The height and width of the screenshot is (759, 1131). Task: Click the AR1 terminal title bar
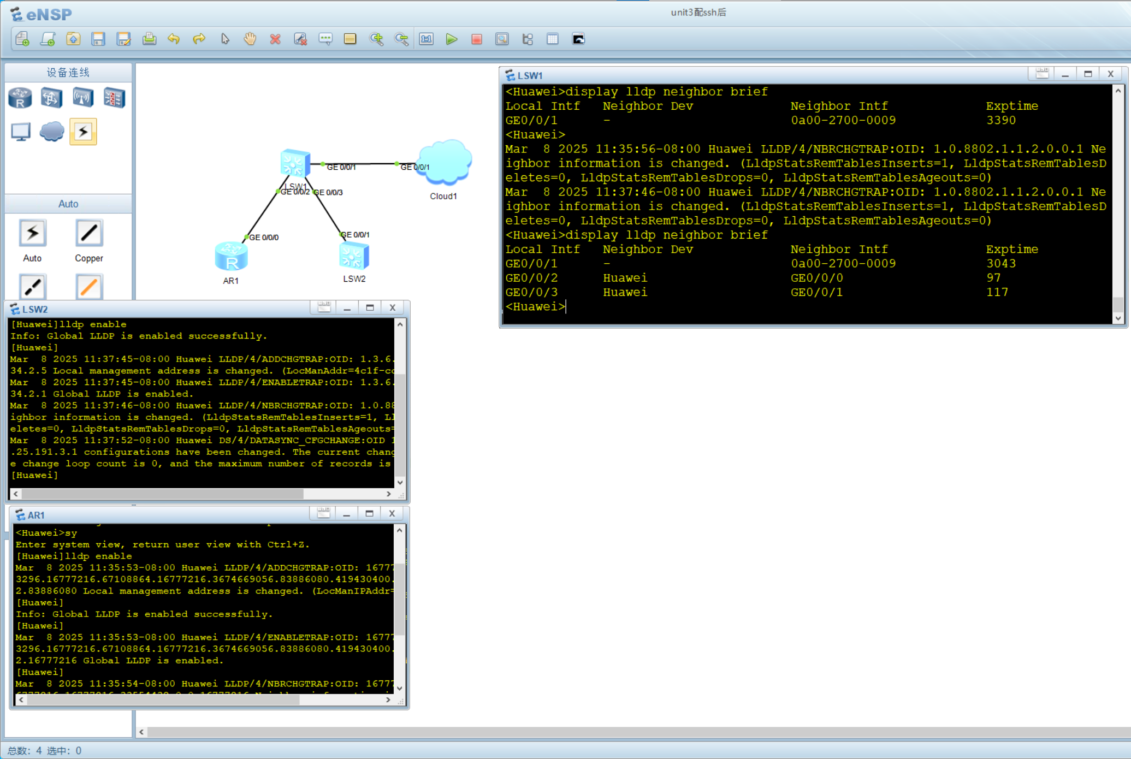click(x=164, y=515)
